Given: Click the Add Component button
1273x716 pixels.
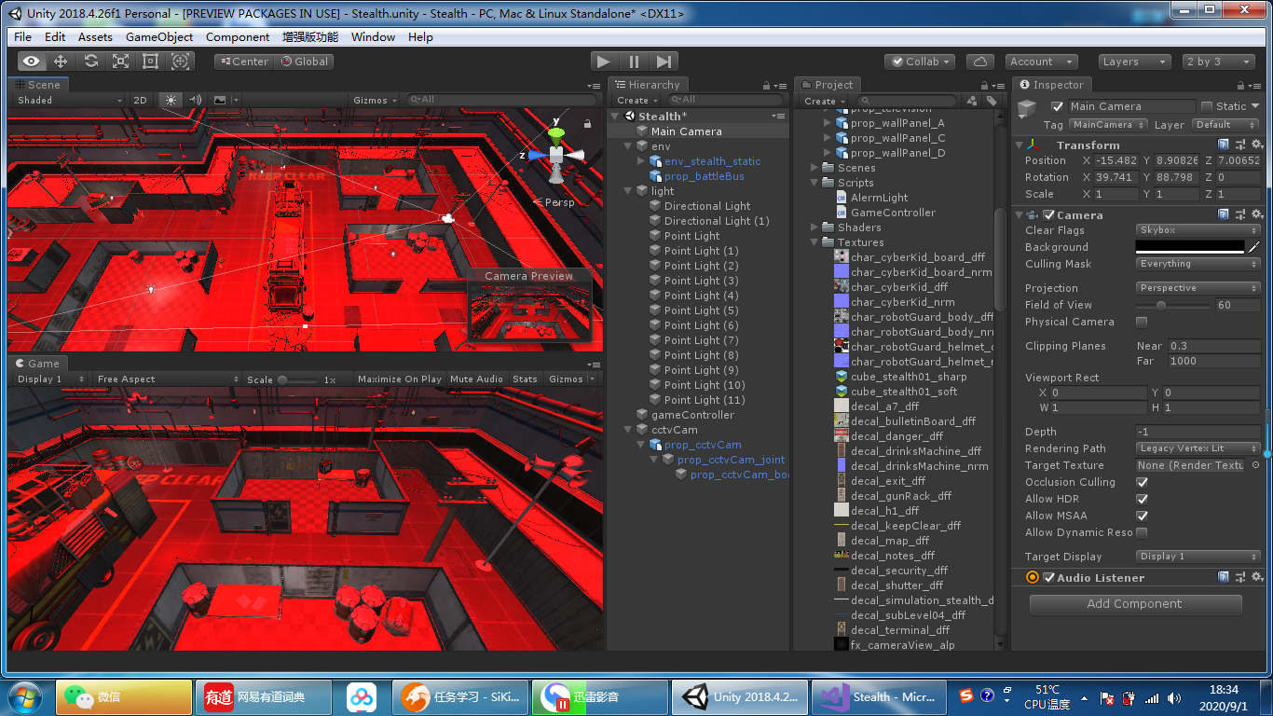Looking at the screenshot, I should pos(1135,604).
